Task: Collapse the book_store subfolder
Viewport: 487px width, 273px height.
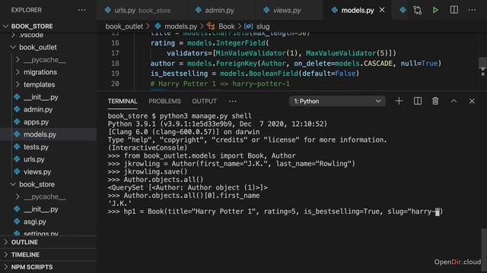Action: click(x=13, y=184)
